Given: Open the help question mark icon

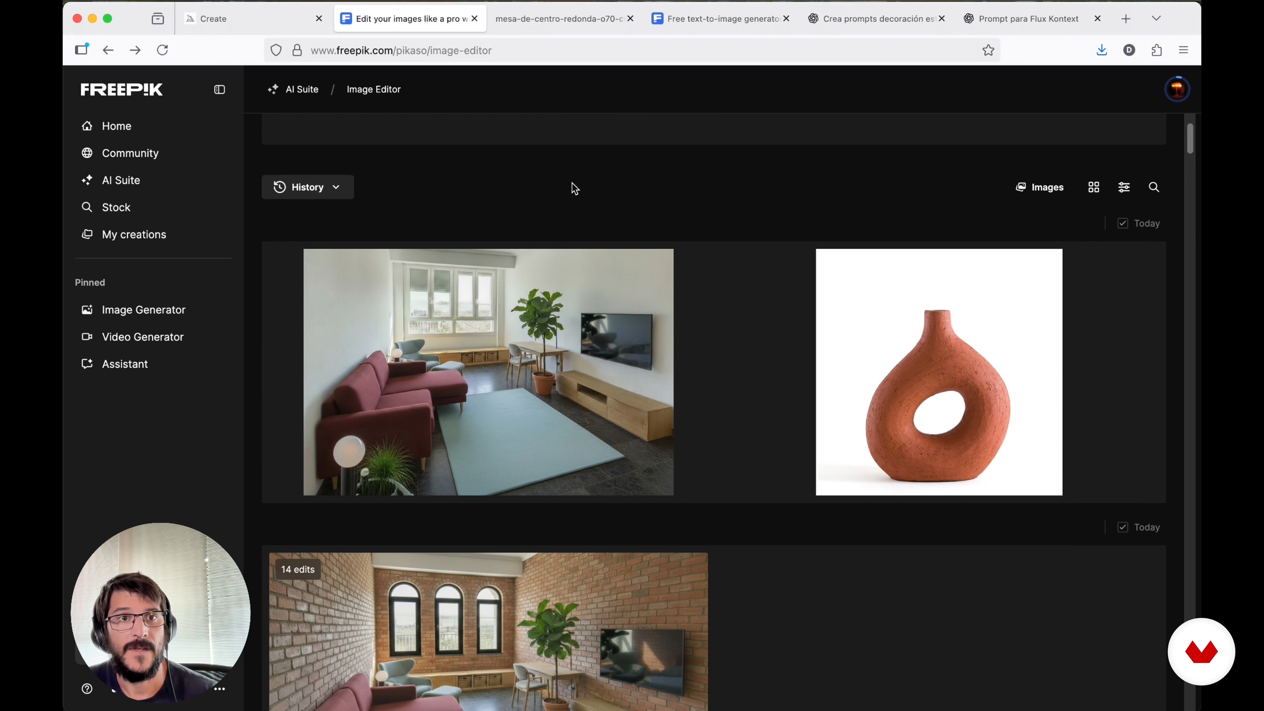Looking at the screenshot, I should [87, 689].
